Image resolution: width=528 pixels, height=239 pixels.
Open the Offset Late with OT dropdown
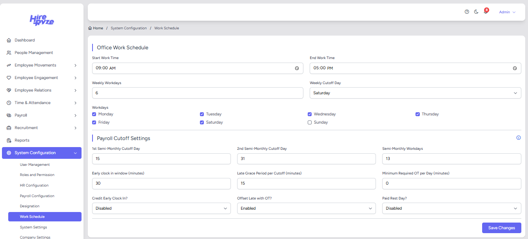coord(306,208)
